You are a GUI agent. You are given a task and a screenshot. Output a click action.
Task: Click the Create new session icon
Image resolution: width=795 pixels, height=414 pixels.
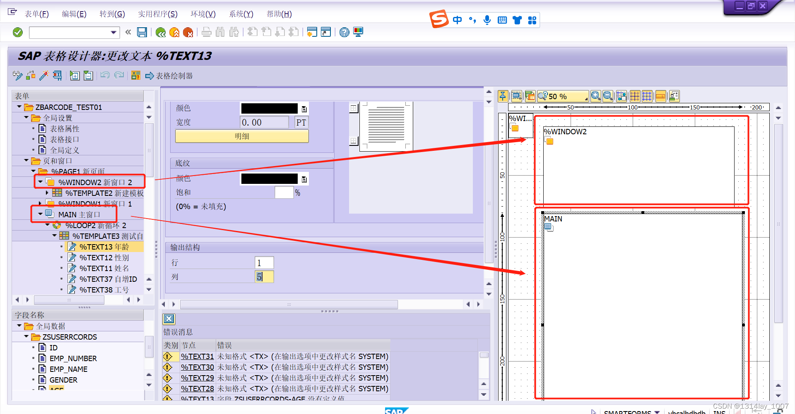[x=312, y=32]
